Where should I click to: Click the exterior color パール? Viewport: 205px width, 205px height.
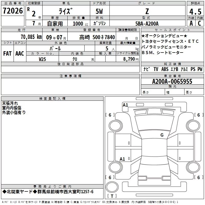[x=55, y=48]
